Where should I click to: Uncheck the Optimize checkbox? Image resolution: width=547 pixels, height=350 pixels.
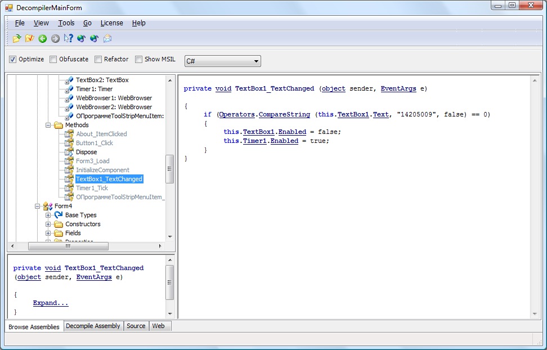pyautogui.click(x=12, y=59)
